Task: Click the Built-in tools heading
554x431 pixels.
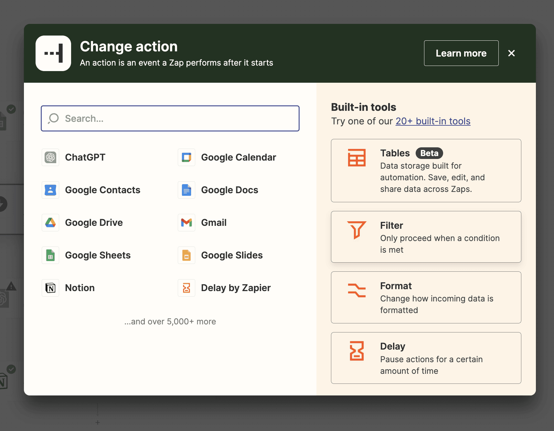Action: [x=364, y=107]
